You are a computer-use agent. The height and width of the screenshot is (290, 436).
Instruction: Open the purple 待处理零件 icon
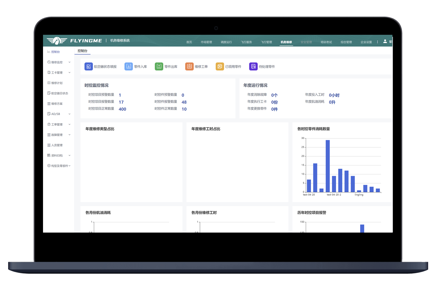click(253, 66)
